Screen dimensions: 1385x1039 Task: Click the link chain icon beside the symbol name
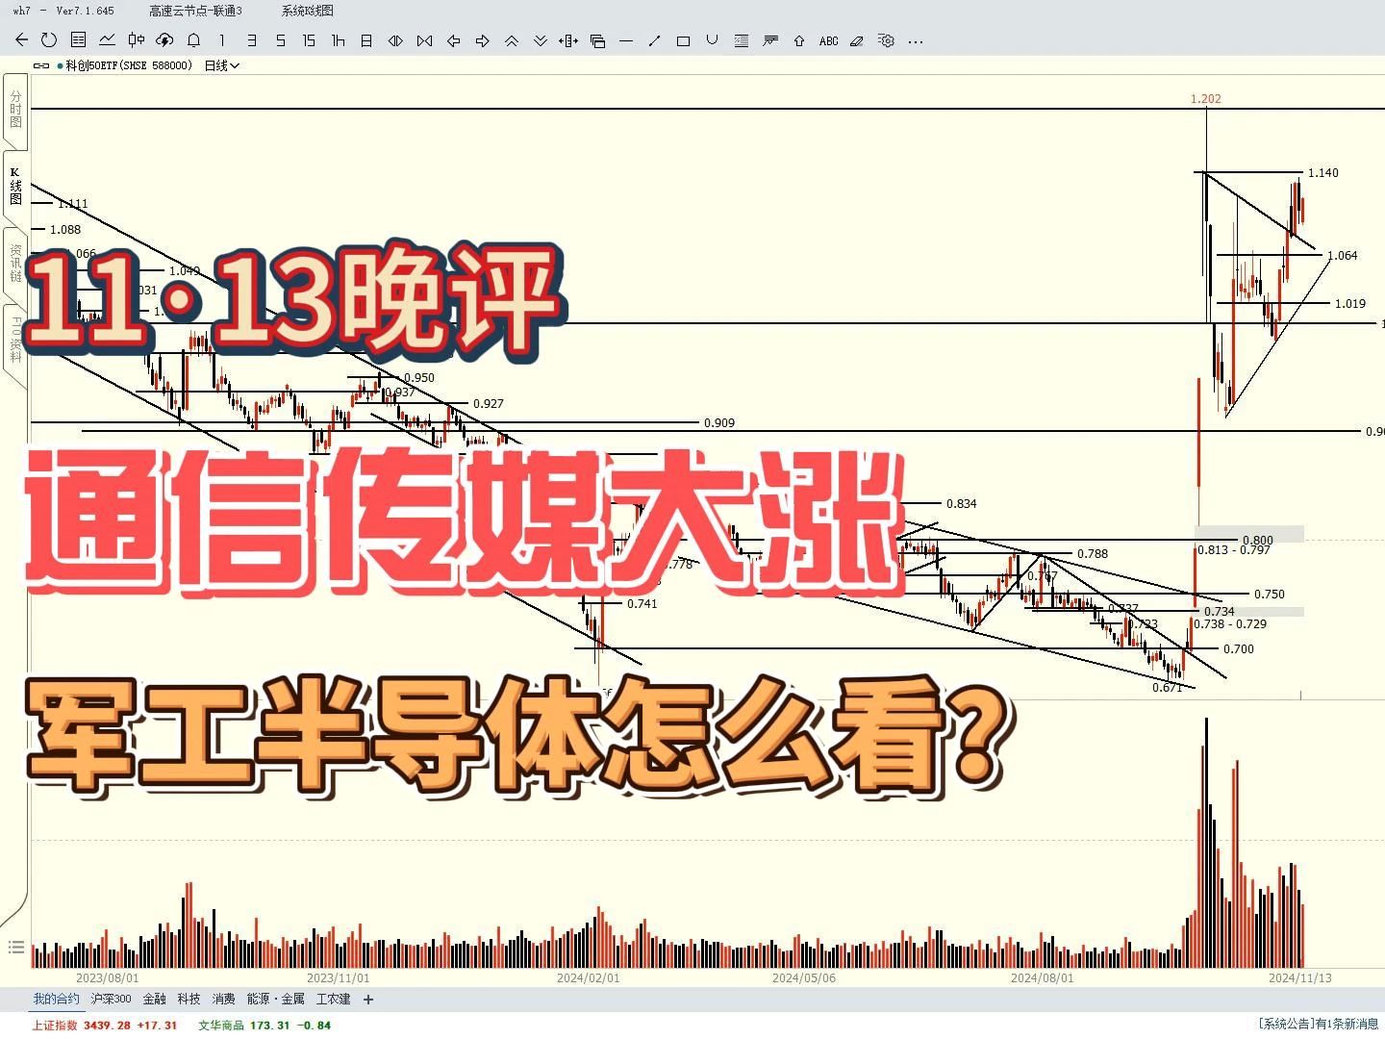point(41,65)
